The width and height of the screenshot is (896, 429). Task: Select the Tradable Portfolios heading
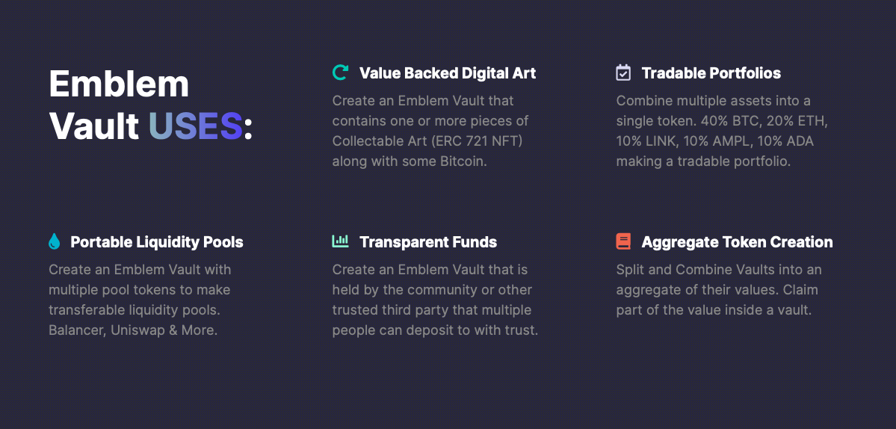point(711,73)
